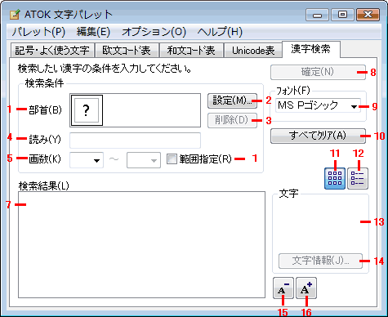Open the second stroke count range dropdown
The width and height of the screenshot is (388, 317).
(144, 160)
